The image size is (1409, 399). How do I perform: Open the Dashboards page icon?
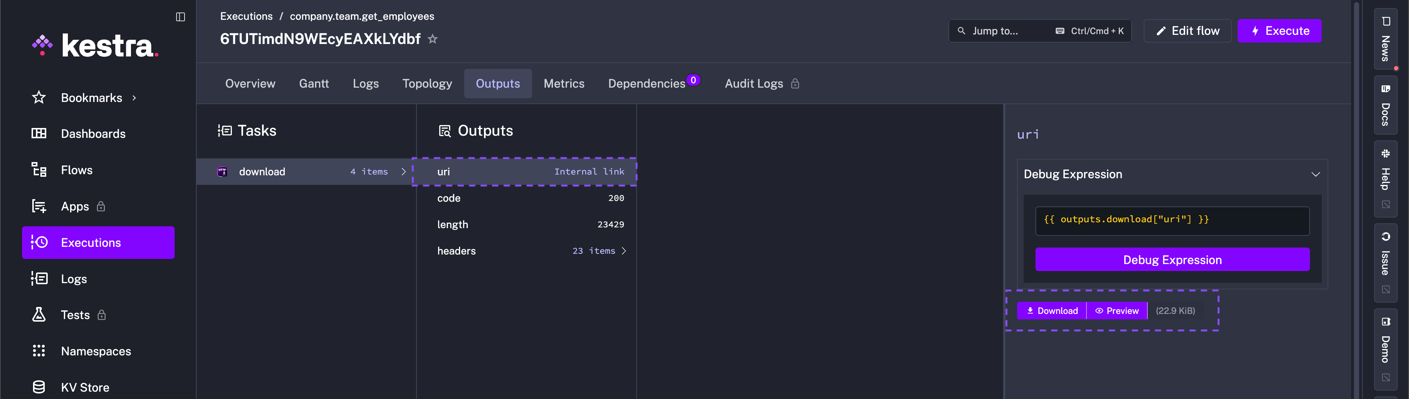coord(39,133)
